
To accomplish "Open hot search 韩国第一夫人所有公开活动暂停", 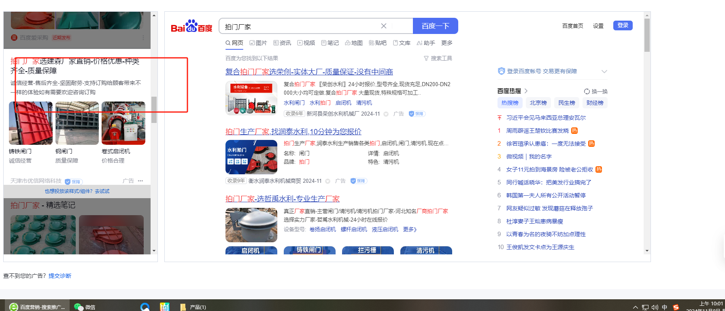I will (546, 195).
